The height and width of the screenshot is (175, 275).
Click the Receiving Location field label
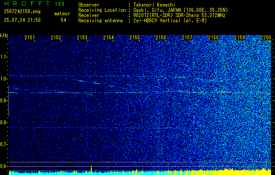click(102, 10)
